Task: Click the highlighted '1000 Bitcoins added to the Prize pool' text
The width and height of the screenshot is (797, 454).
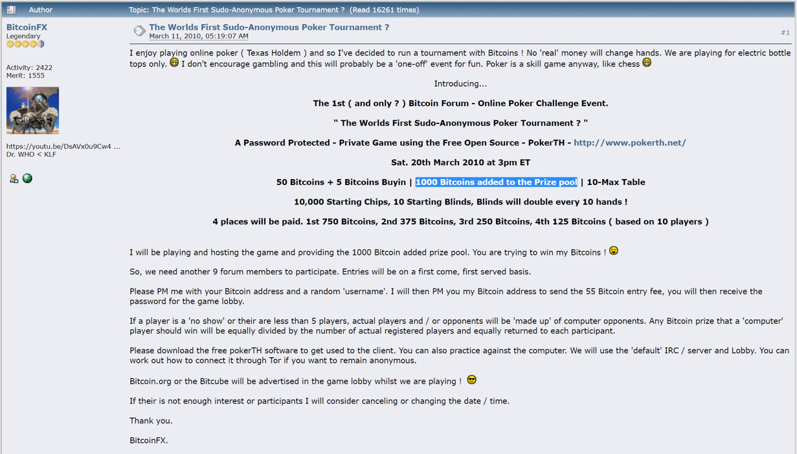Action: 496,182
